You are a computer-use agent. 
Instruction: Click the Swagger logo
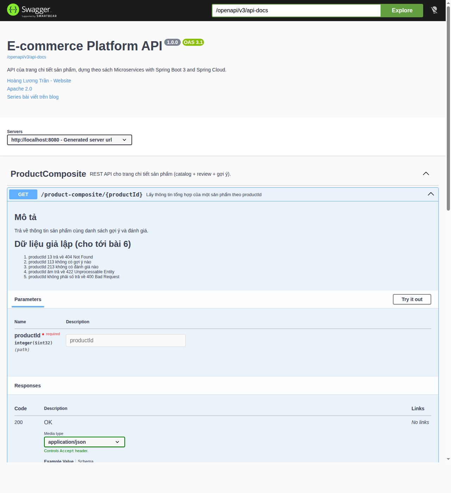point(32,10)
